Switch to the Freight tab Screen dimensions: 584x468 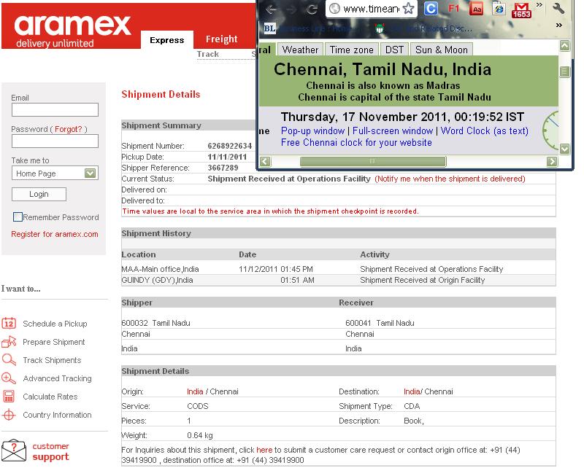point(221,39)
